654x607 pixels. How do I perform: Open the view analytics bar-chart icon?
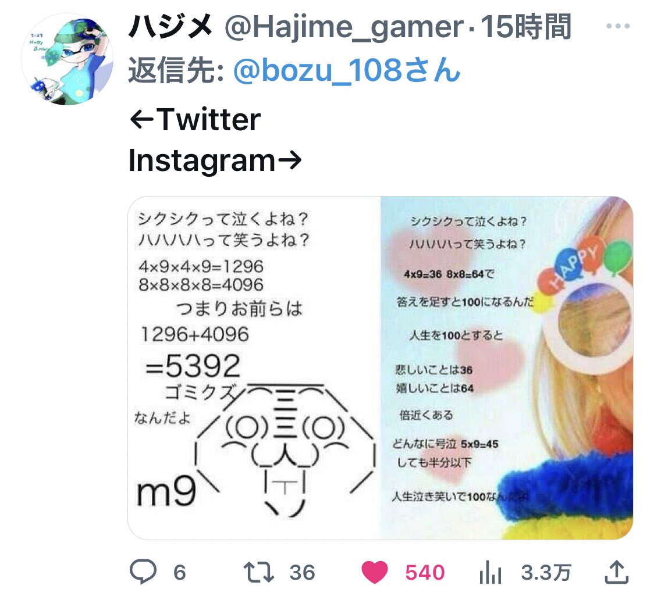coord(490,572)
